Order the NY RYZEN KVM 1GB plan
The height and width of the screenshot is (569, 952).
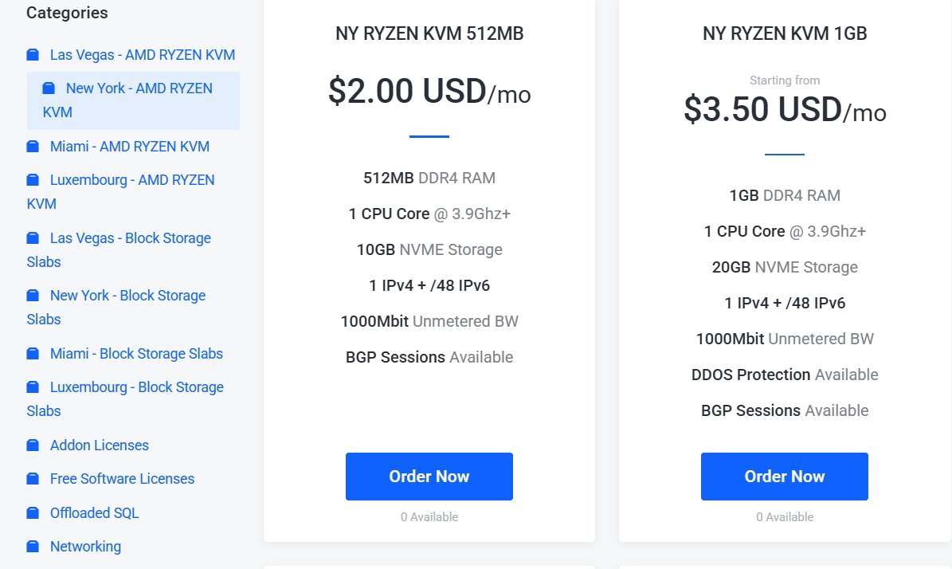coord(784,477)
